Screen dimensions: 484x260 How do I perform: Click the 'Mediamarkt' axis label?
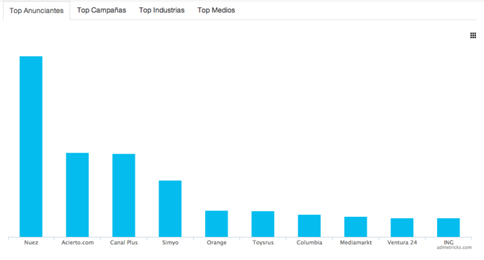click(356, 243)
